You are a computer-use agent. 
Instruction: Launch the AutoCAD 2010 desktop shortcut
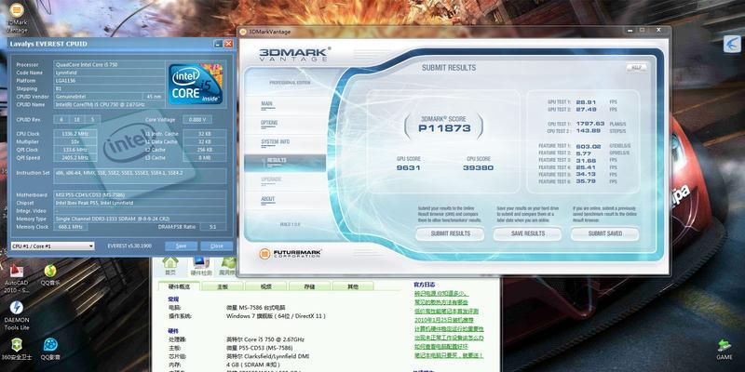pos(17,278)
